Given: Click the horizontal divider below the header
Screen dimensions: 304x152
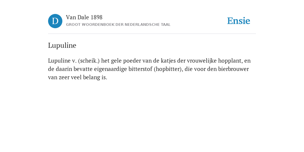Looking at the screenshot, I should pyautogui.click(x=152, y=34).
